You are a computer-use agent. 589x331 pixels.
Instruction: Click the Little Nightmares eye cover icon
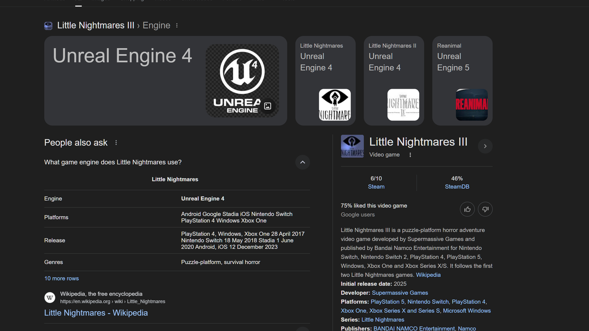335,105
